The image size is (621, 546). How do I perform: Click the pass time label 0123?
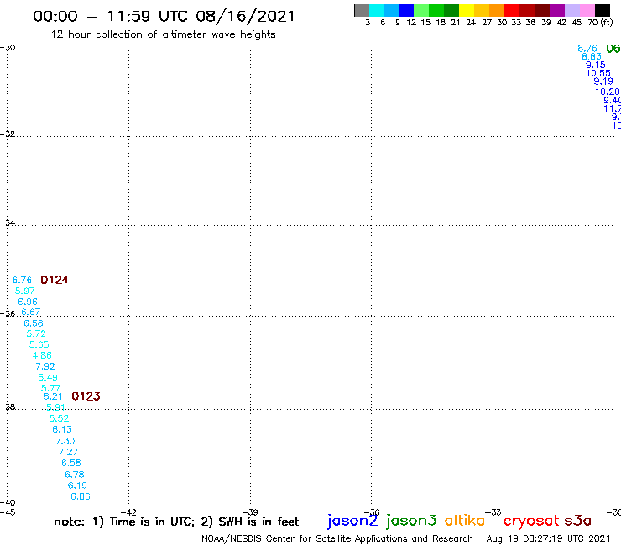point(86,396)
